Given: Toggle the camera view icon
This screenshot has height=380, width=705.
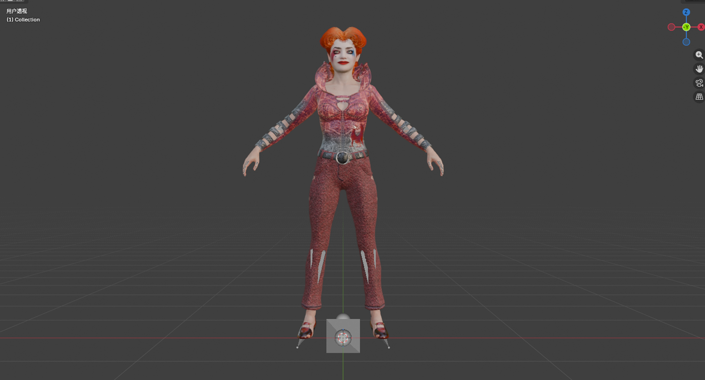Looking at the screenshot, I should 699,83.
